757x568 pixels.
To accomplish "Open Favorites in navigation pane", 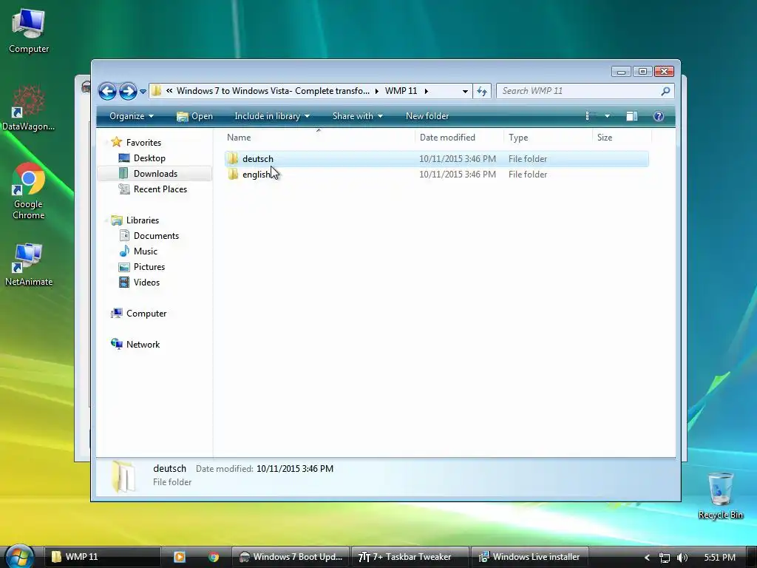I will point(143,143).
